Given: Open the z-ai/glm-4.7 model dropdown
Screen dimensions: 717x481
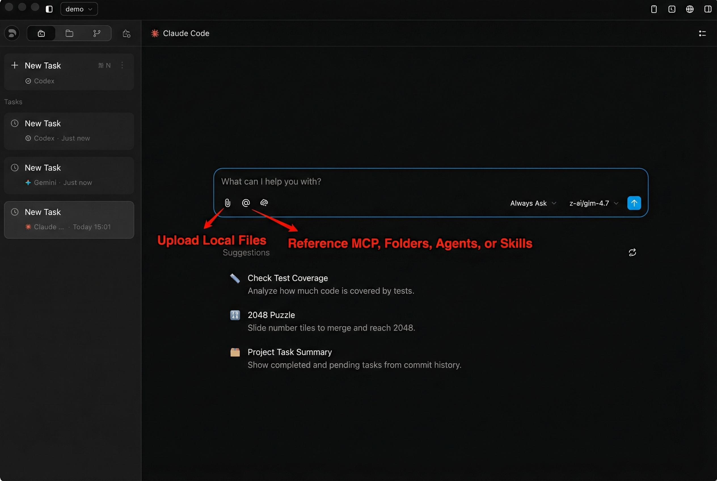Looking at the screenshot, I should coord(593,203).
